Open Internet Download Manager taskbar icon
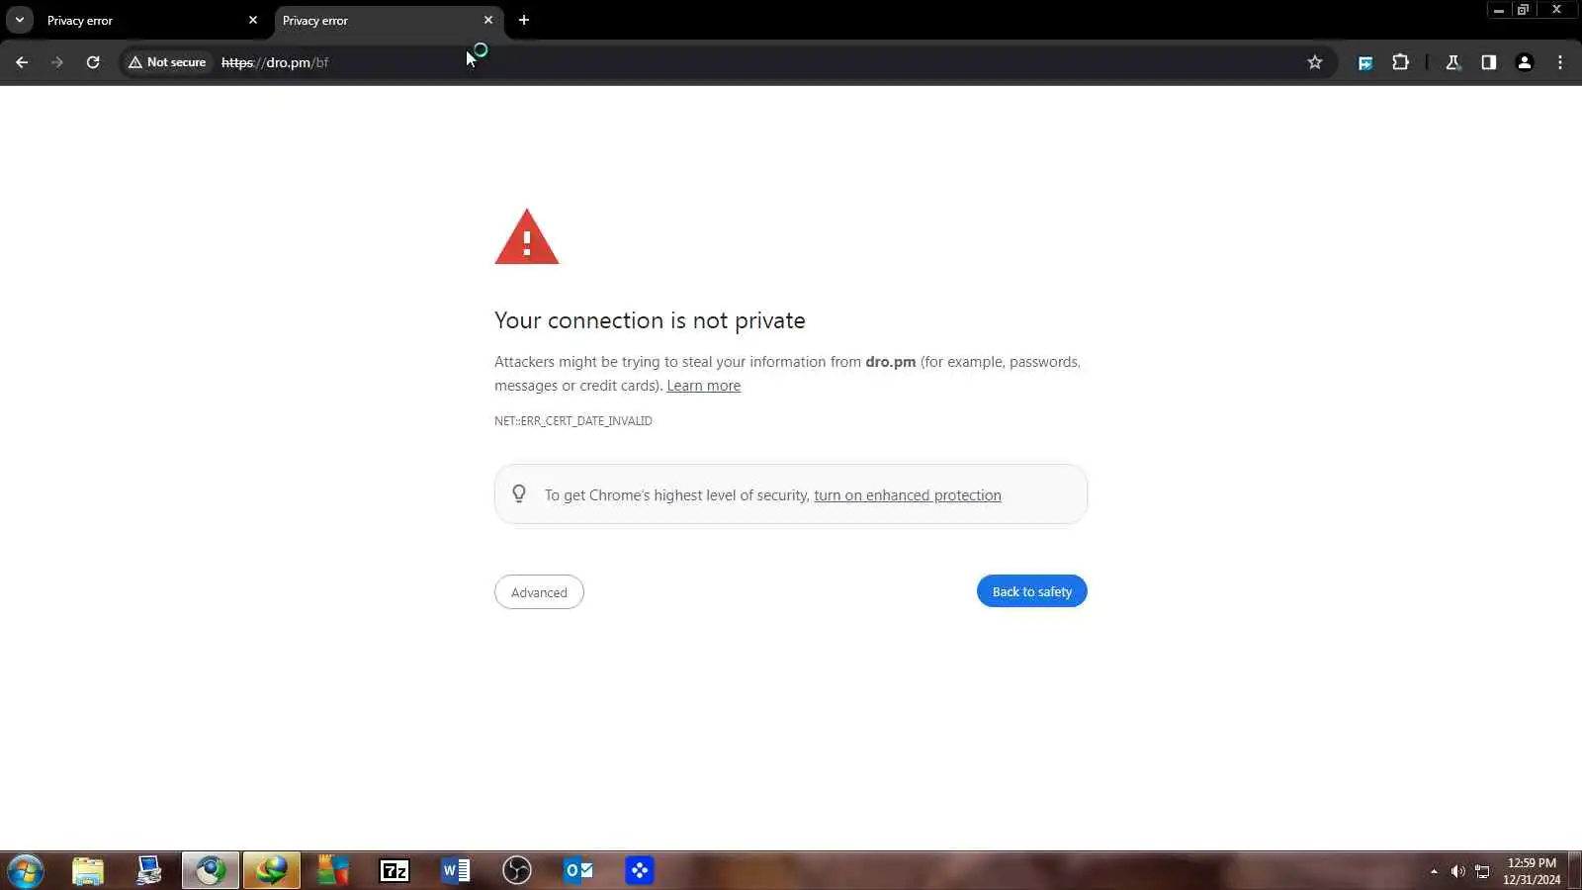This screenshot has width=1582, height=890. [272, 871]
